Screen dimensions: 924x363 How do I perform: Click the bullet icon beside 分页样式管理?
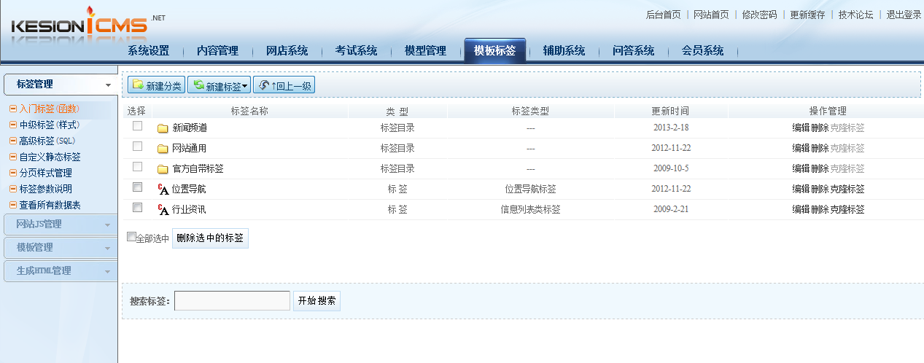pos(13,173)
